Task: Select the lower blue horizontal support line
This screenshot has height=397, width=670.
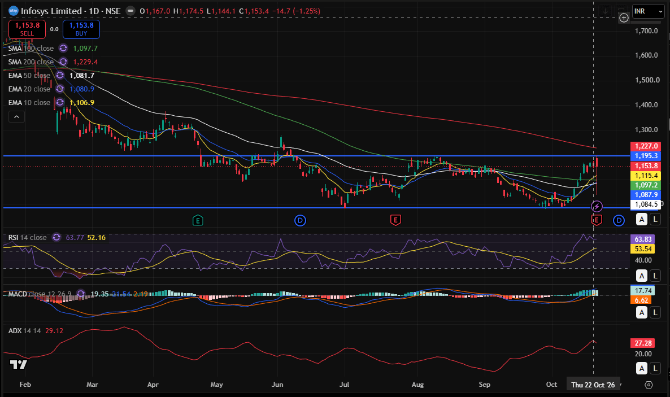Action: point(316,208)
